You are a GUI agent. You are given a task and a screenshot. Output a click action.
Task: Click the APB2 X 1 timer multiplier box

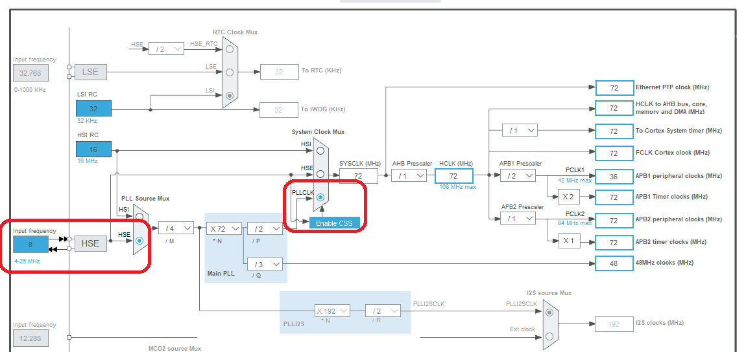570,241
